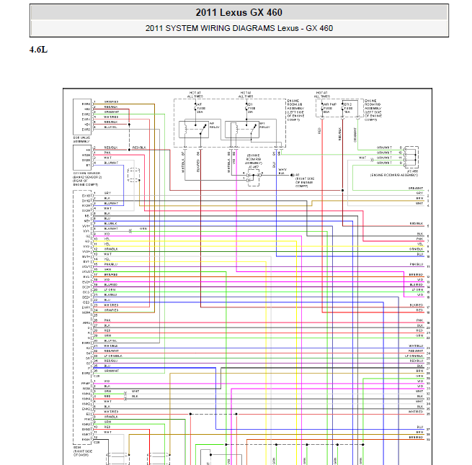Click the EGR valve assembly label
Screen dimensions: 472x465
tap(81, 139)
